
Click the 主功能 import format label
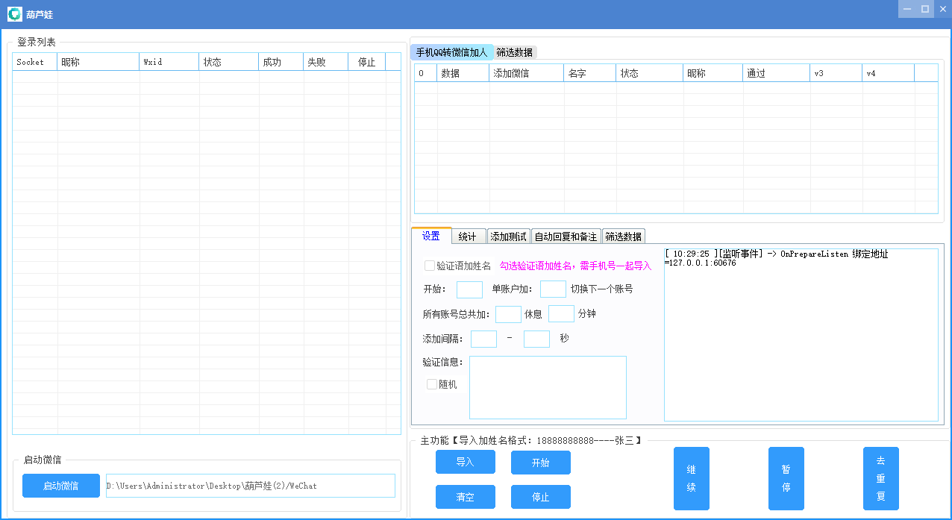[531, 441]
